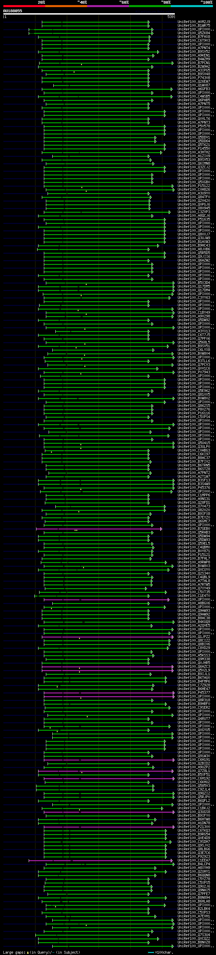The height and width of the screenshot is (955, 216).
Task: Select hit label UniRef100_Q9SJV2
Action: [x=194, y=845]
